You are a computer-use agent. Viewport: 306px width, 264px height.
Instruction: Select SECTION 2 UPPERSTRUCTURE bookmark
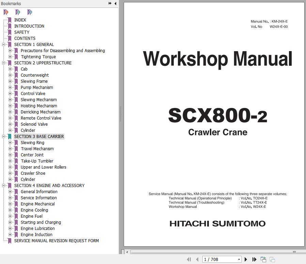(x=43, y=63)
